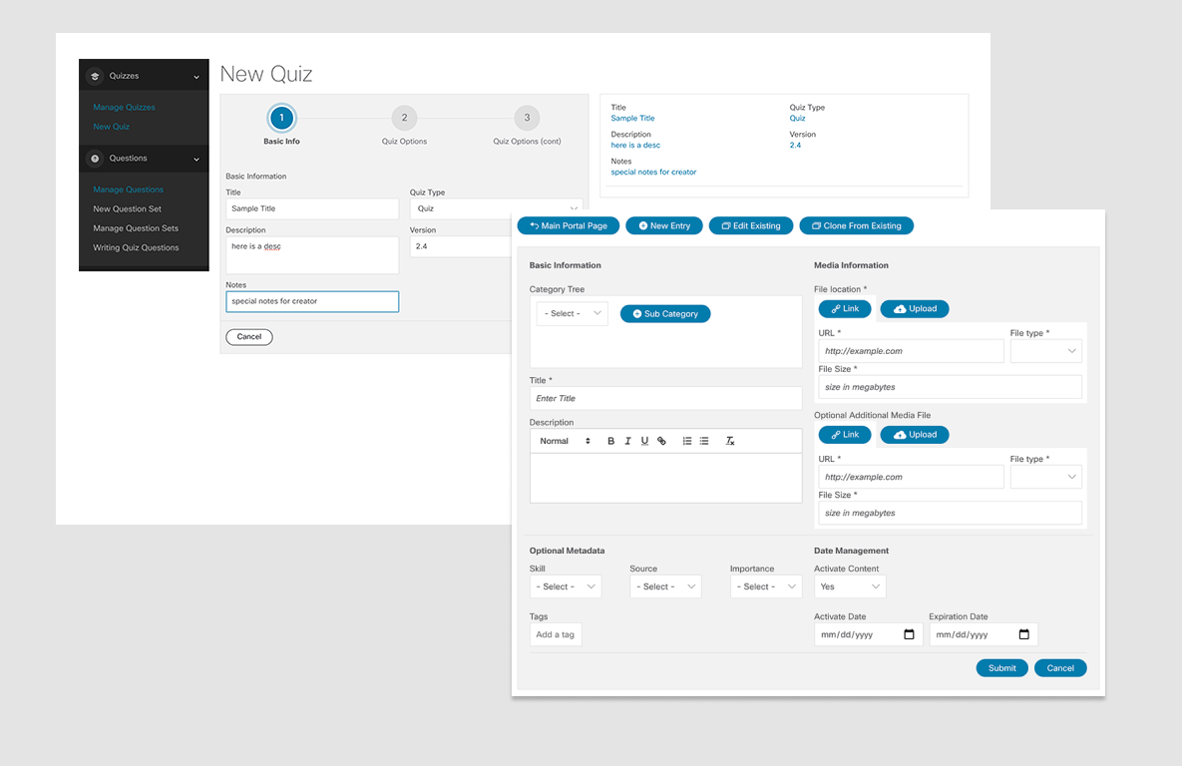Viewport: 1182px width, 766px height.
Task: Clear text formatting with the Tx icon
Action: [x=729, y=440]
